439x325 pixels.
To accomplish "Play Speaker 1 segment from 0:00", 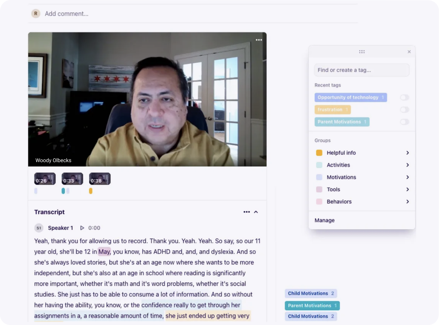I will pyautogui.click(x=82, y=228).
